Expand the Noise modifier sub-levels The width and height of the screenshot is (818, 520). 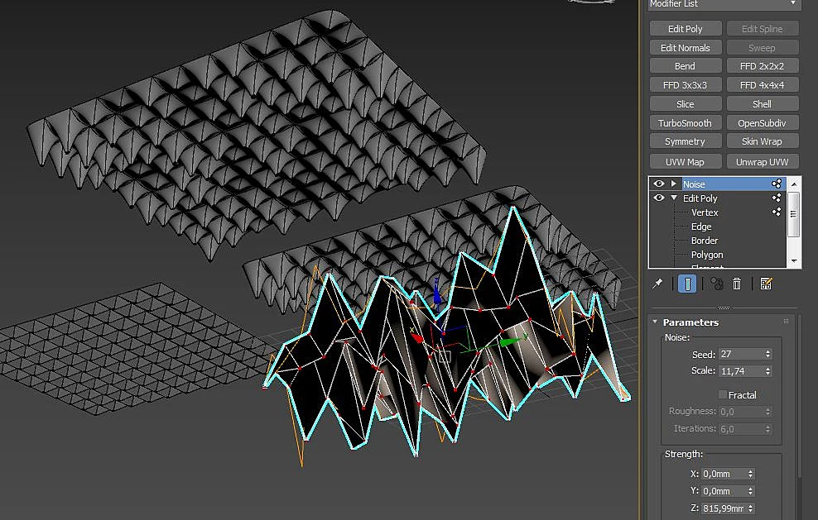tap(674, 184)
